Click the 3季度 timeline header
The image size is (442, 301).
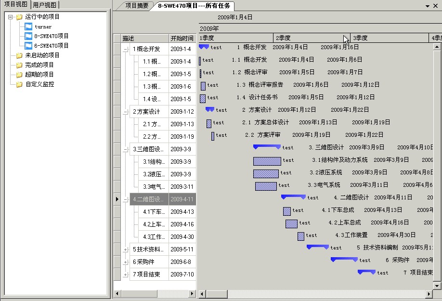[x=390, y=38]
